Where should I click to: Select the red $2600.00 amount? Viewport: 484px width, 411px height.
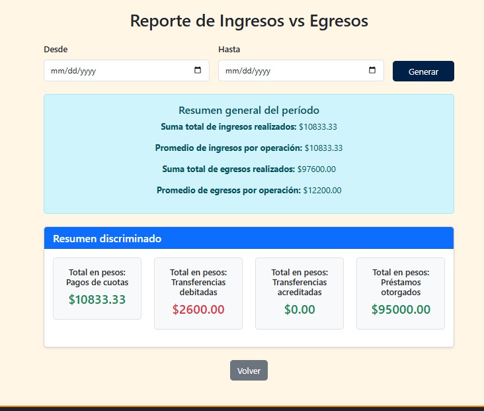point(198,309)
